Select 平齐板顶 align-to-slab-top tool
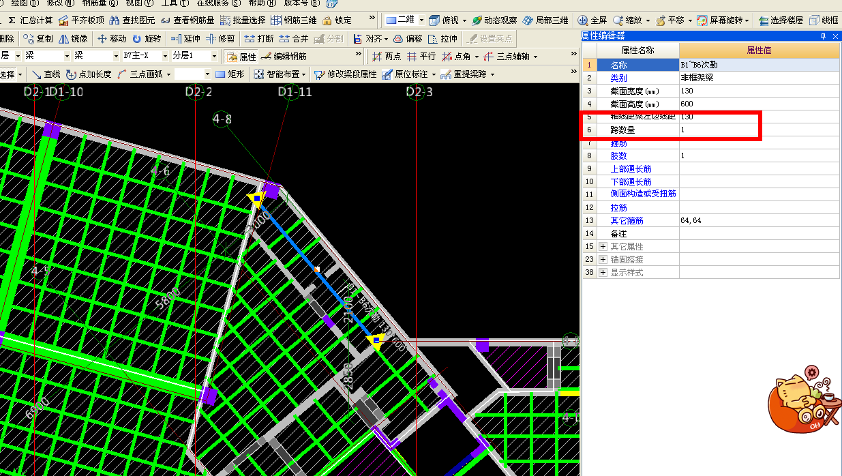 coord(81,20)
